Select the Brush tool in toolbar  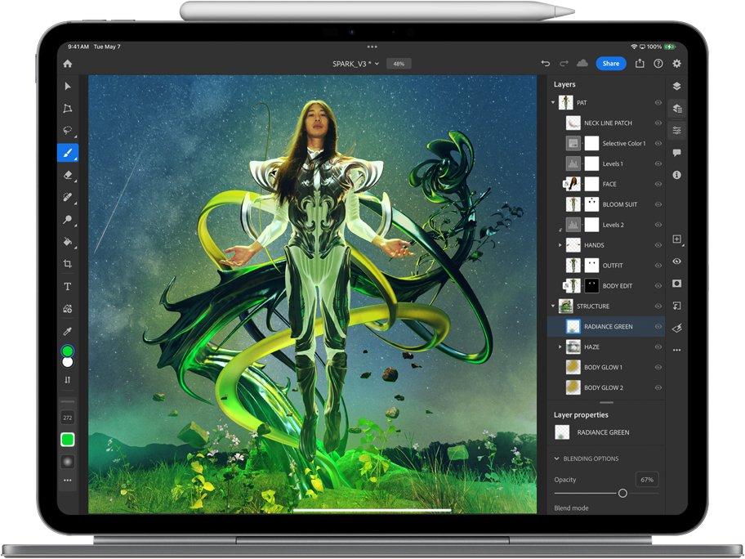68,152
